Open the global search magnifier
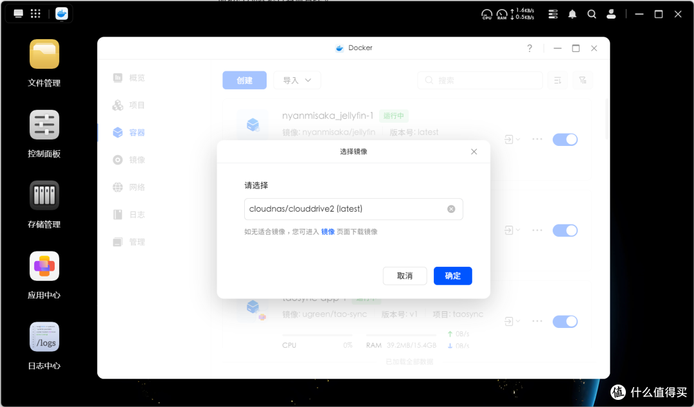 tap(592, 14)
